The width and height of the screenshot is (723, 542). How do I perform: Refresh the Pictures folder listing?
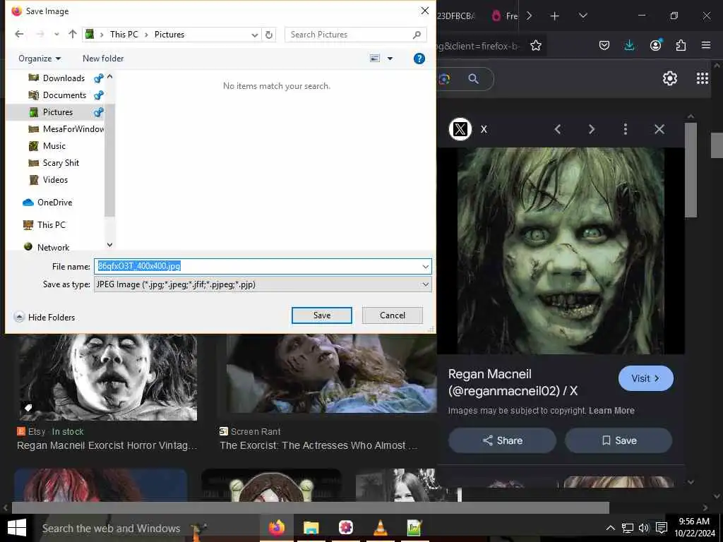point(269,35)
